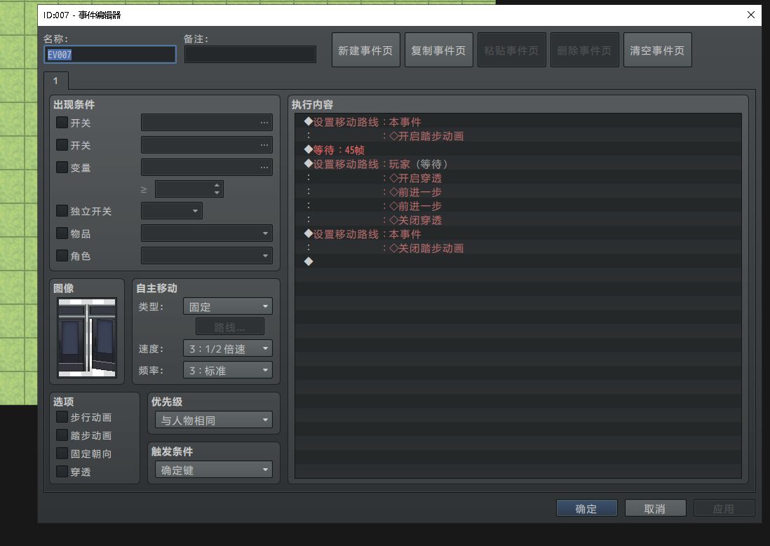This screenshot has height=546, width=770.
Task: Select the ◇关闭踏步动画 line
Action: click(x=518, y=248)
